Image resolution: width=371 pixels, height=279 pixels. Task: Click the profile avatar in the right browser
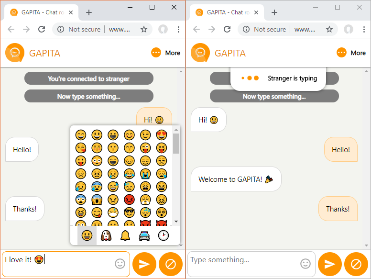click(x=348, y=29)
